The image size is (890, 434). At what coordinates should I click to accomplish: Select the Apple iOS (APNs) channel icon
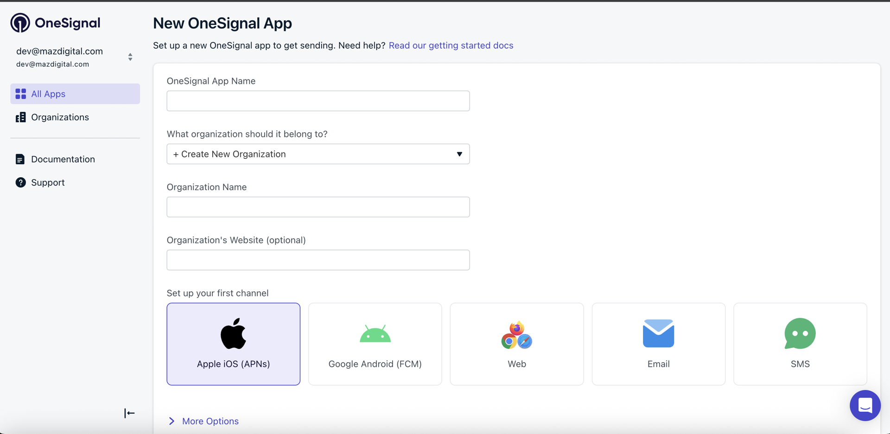(x=233, y=334)
